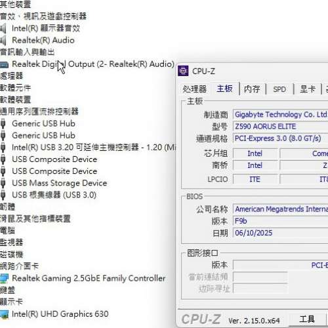Select speaker icon beside Realtek(R) Audio
The width and height of the screenshot is (328, 328).
click(3, 40)
